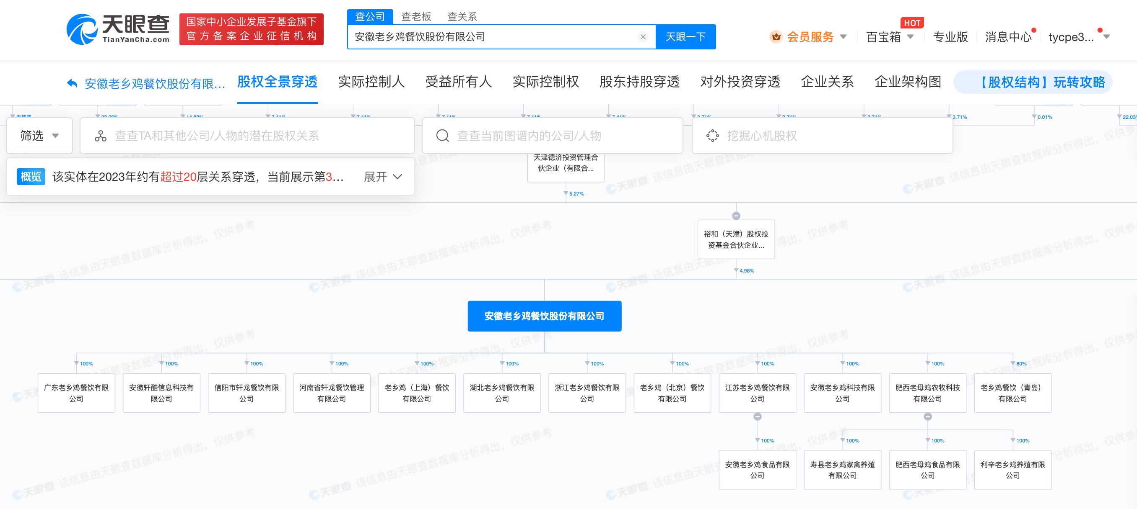
Task: Click the dashed-circle icon beside 挖掘心机股权
Action: click(712, 136)
